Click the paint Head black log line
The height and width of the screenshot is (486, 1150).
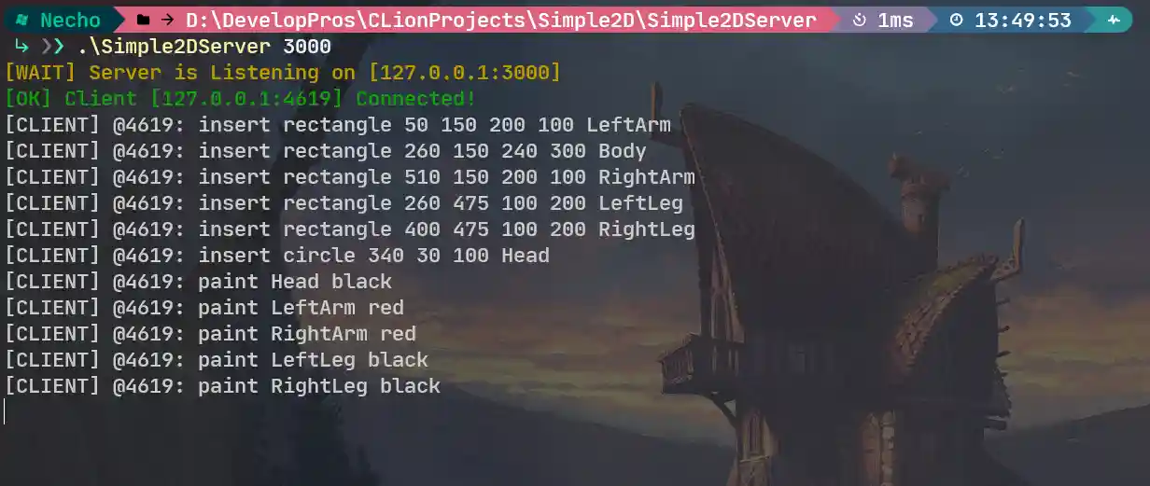(198, 281)
